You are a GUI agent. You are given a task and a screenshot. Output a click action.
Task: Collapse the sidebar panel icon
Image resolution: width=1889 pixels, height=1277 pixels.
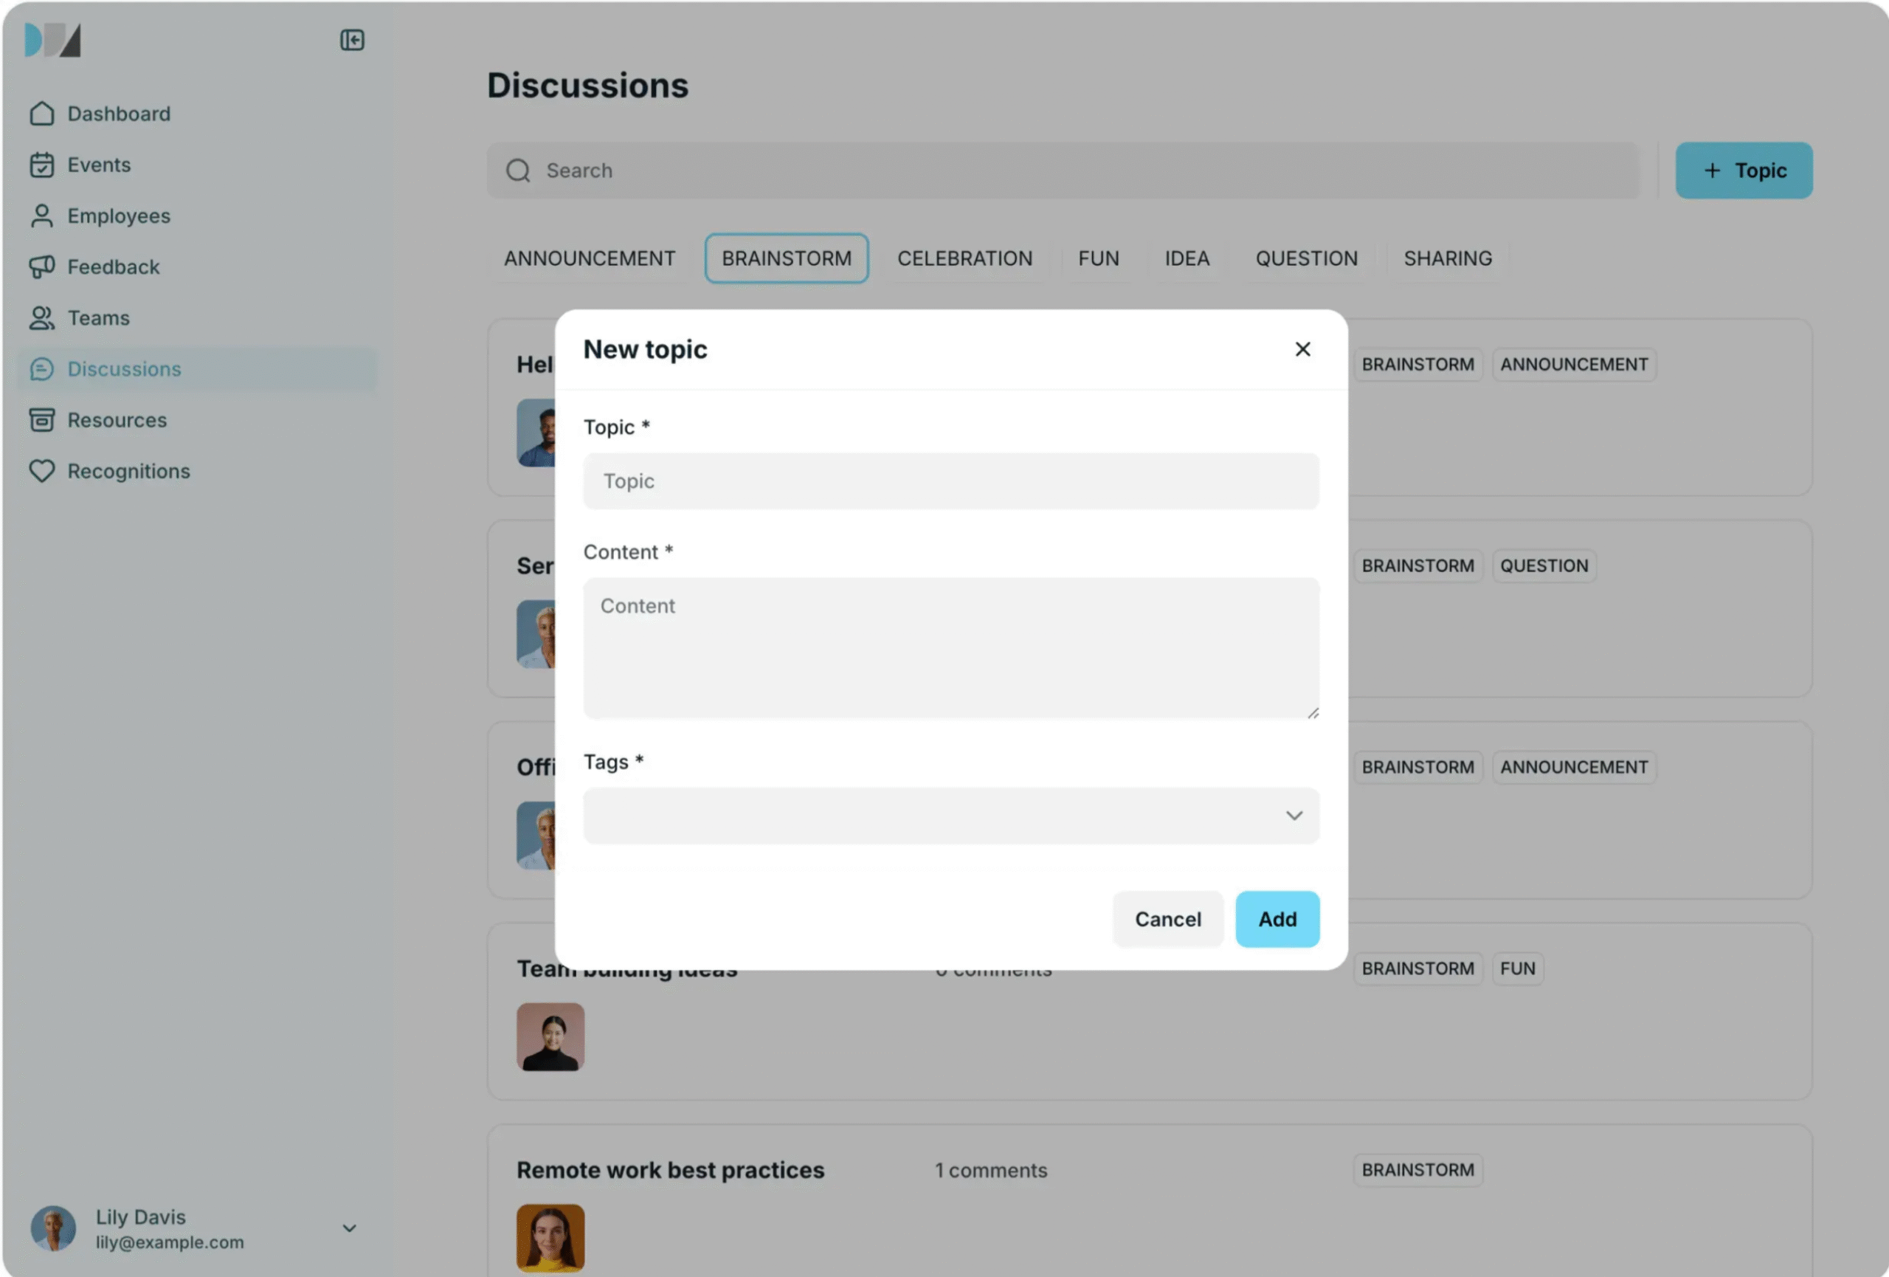(352, 40)
